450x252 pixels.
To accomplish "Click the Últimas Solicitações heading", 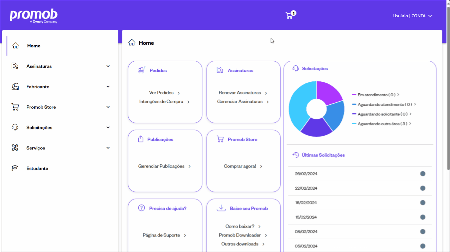I will click(x=323, y=155).
